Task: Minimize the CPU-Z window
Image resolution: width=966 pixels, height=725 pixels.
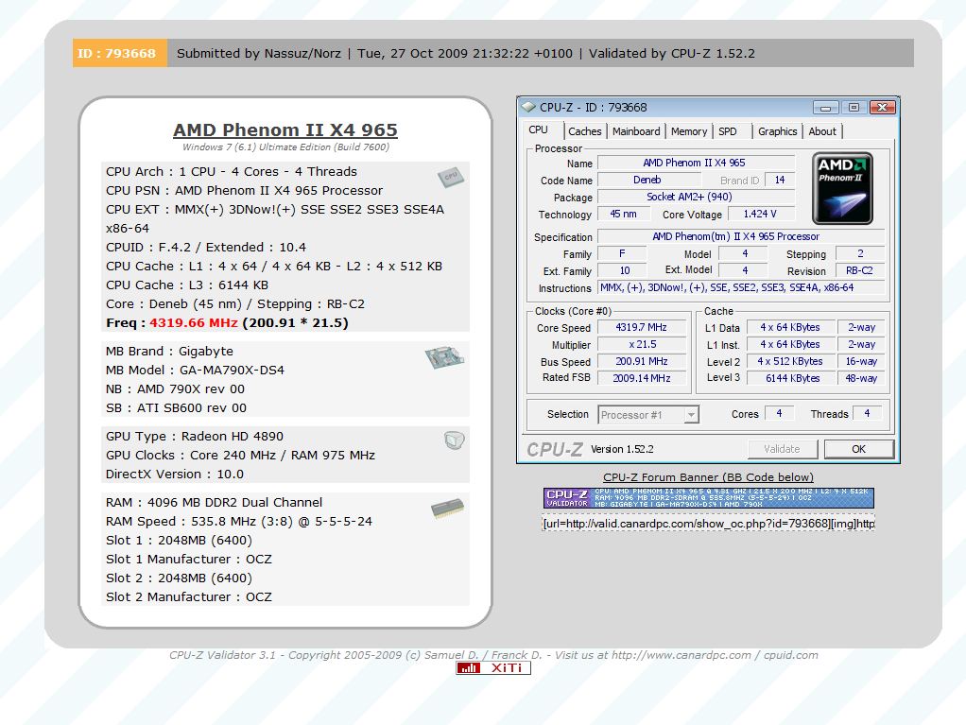Action: click(x=825, y=108)
